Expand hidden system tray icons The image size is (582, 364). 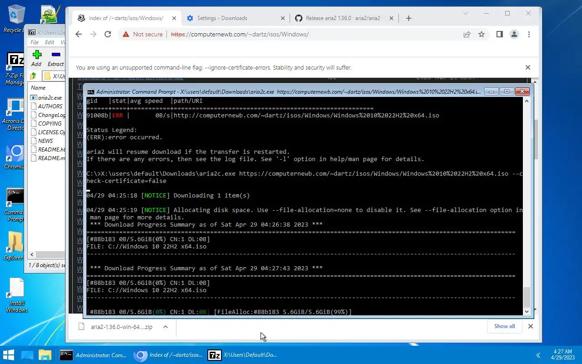[538, 355]
